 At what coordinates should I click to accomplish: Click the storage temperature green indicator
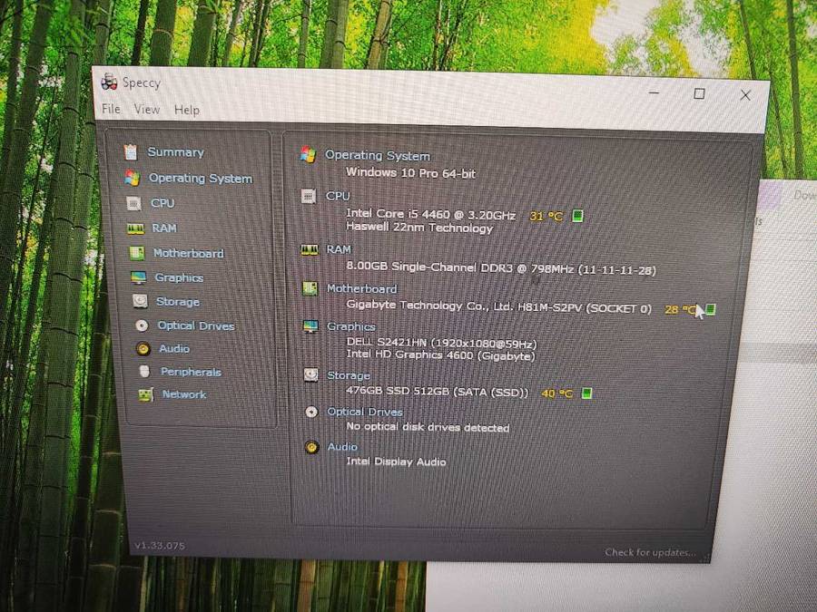[x=587, y=393]
